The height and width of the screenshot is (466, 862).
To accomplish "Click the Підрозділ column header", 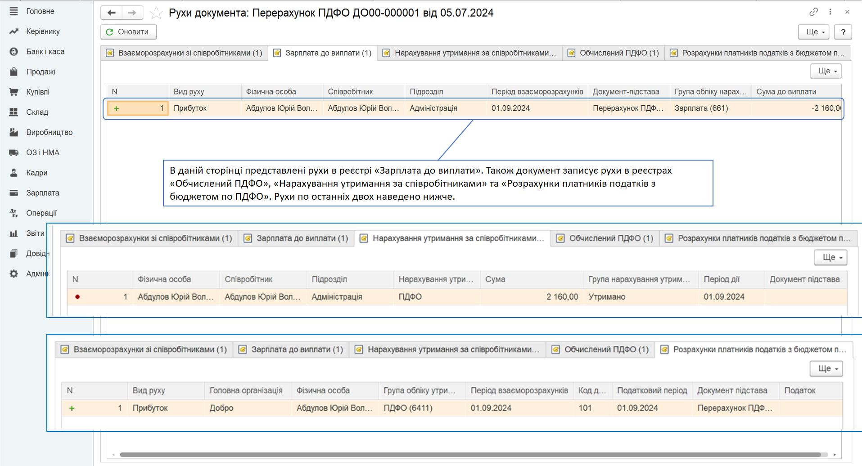I will pos(446,92).
